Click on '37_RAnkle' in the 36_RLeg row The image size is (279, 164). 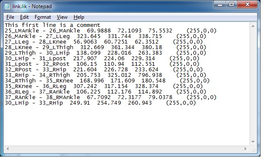pyautogui.click(x=54, y=92)
